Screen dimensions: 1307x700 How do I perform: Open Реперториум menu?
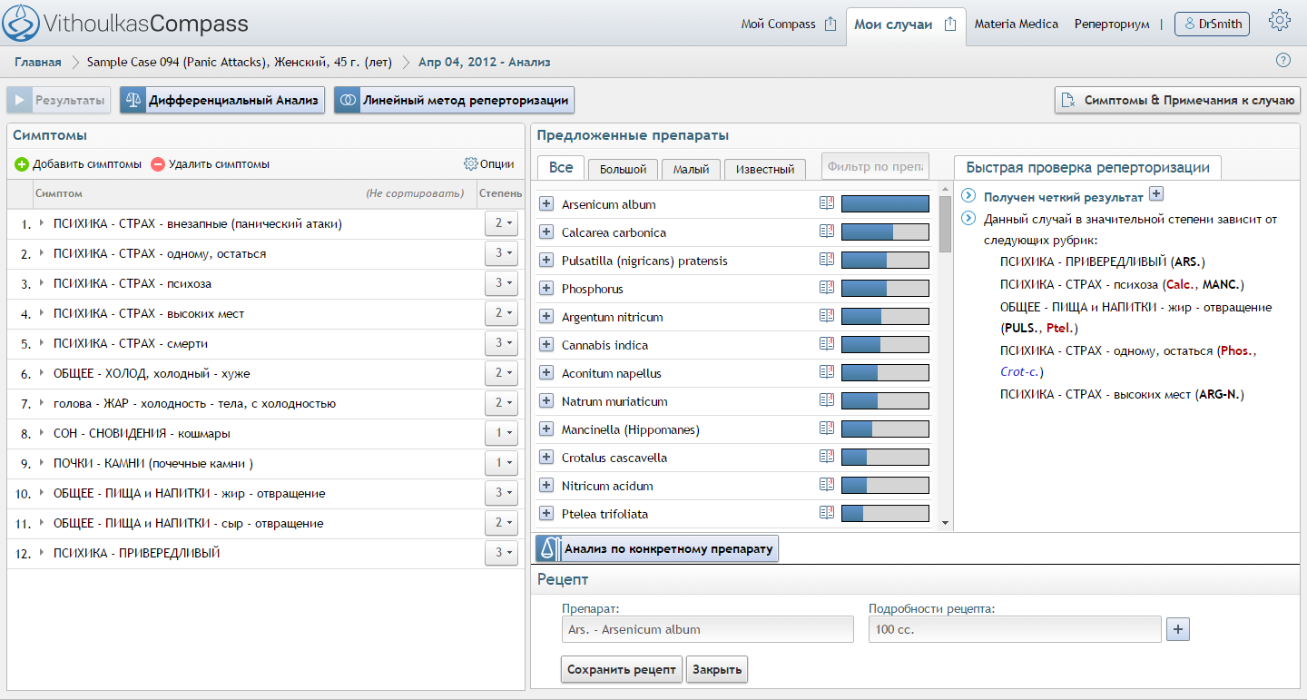click(1112, 25)
